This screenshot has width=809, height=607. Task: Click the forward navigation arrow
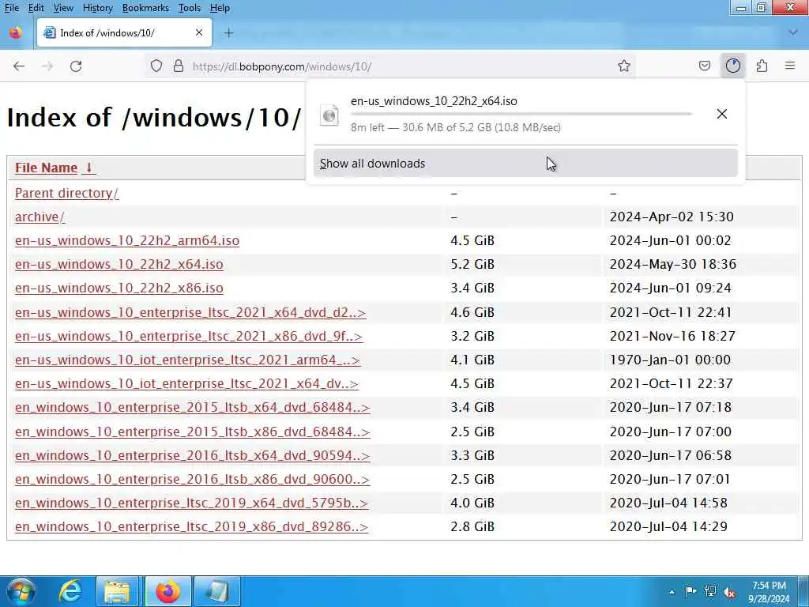coord(47,66)
